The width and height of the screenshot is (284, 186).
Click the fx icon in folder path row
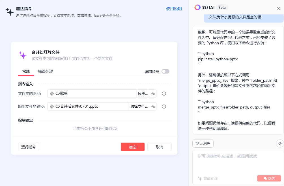[x=153, y=94]
